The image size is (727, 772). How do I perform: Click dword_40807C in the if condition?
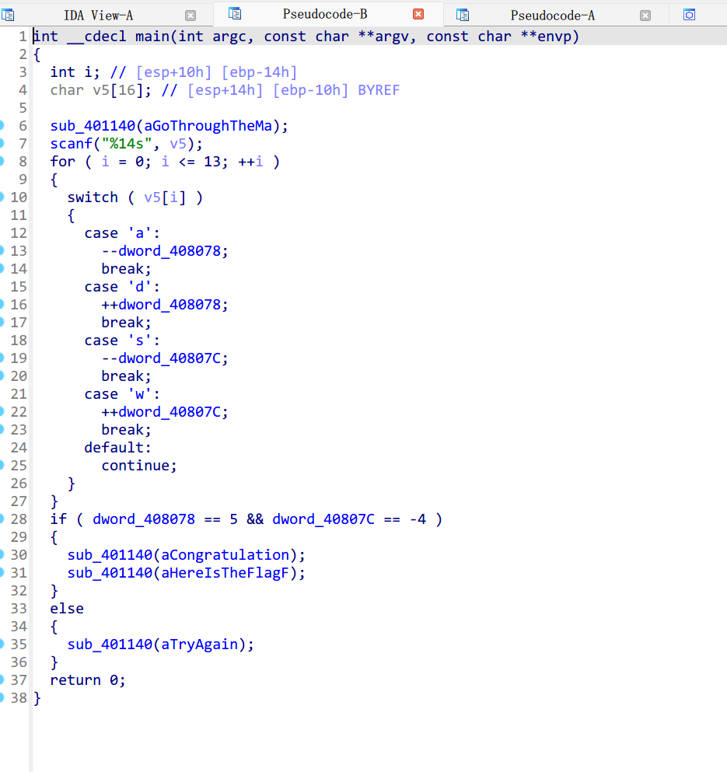[323, 519]
